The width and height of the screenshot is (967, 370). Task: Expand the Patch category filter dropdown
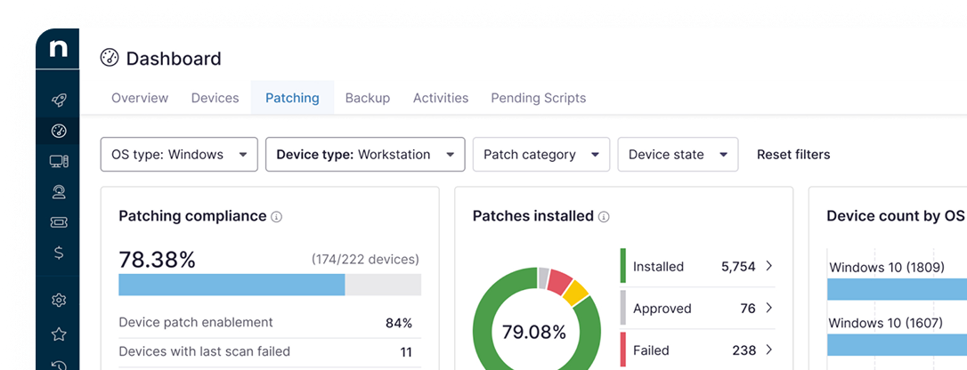coord(540,155)
